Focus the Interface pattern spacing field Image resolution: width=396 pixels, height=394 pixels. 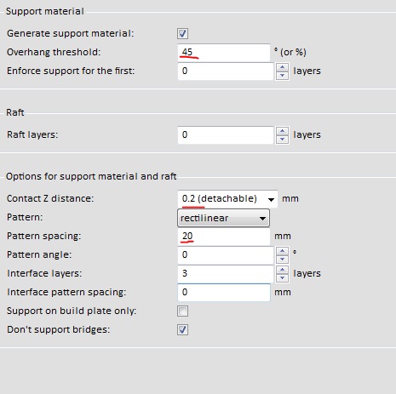(224, 292)
